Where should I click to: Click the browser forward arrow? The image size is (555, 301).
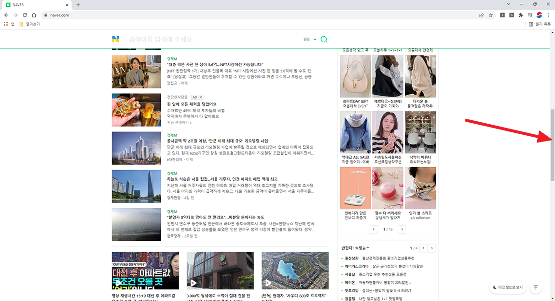click(15, 15)
